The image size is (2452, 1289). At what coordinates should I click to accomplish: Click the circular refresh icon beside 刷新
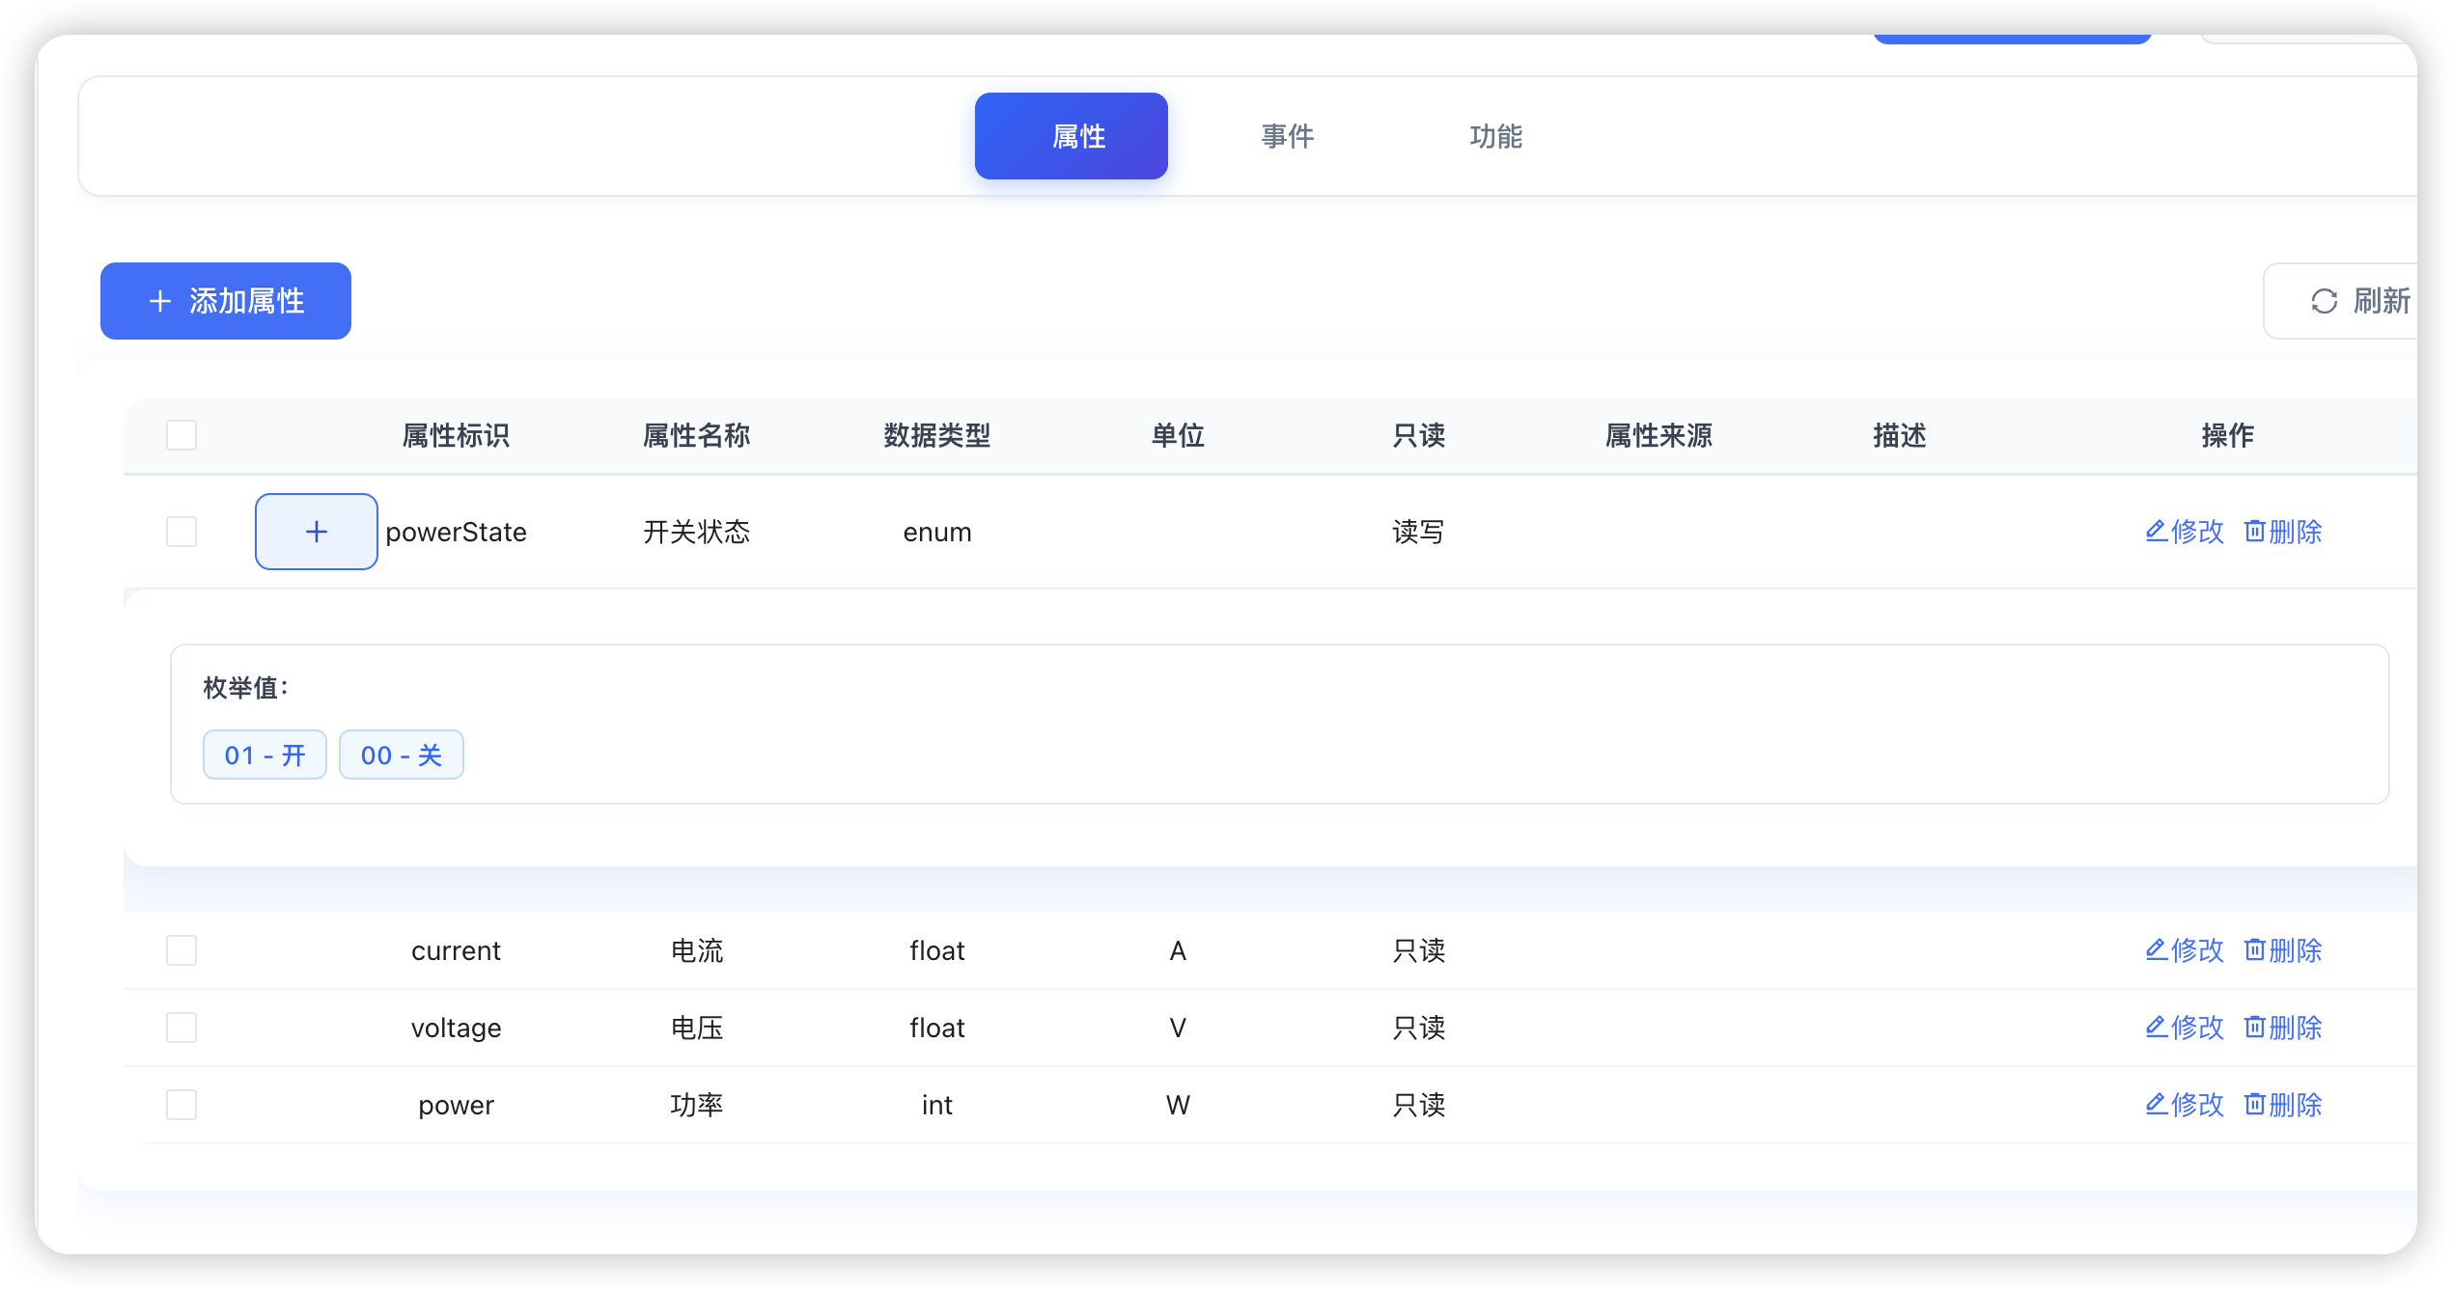click(x=2325, y=301)
